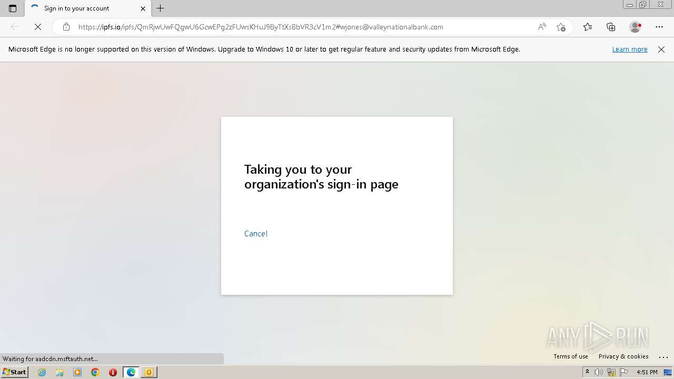Dismiss the Edge unsupported notification bar
The image size is (674, 379).
pyautogui.click(x=661, y=49)
